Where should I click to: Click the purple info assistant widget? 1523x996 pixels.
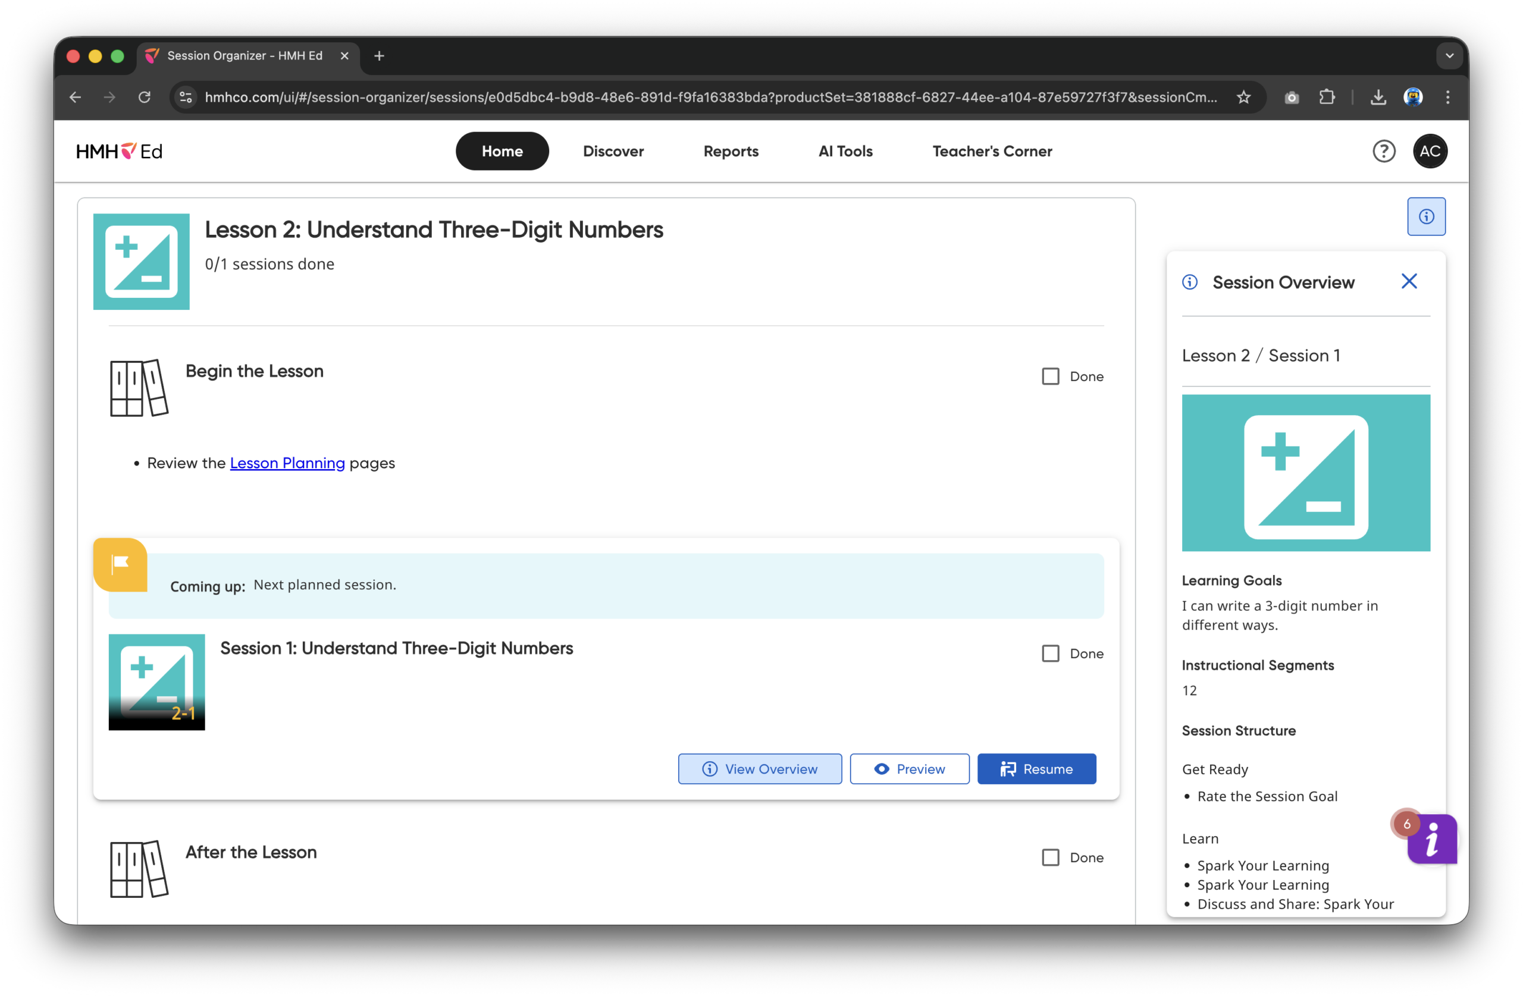click(x=1432, y=838)
